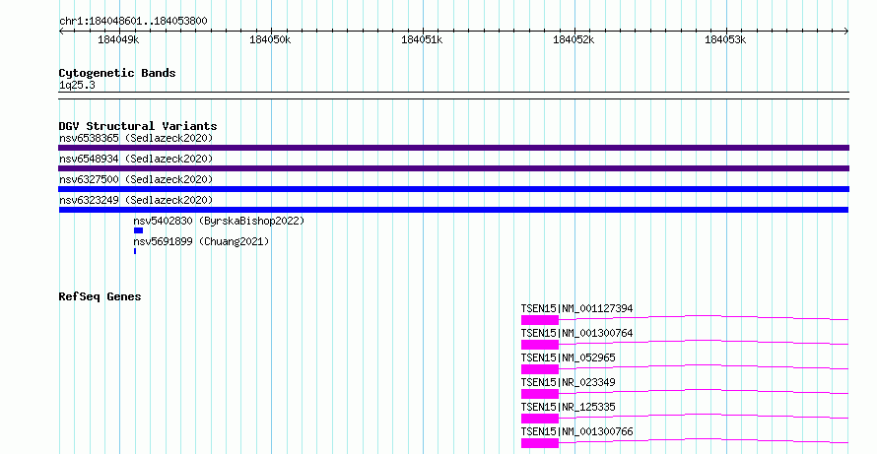The height and width of the screenshot is (454, 877).
Task: Select the tiny nsv5691899 blue feature
Action: click(135, 251)
